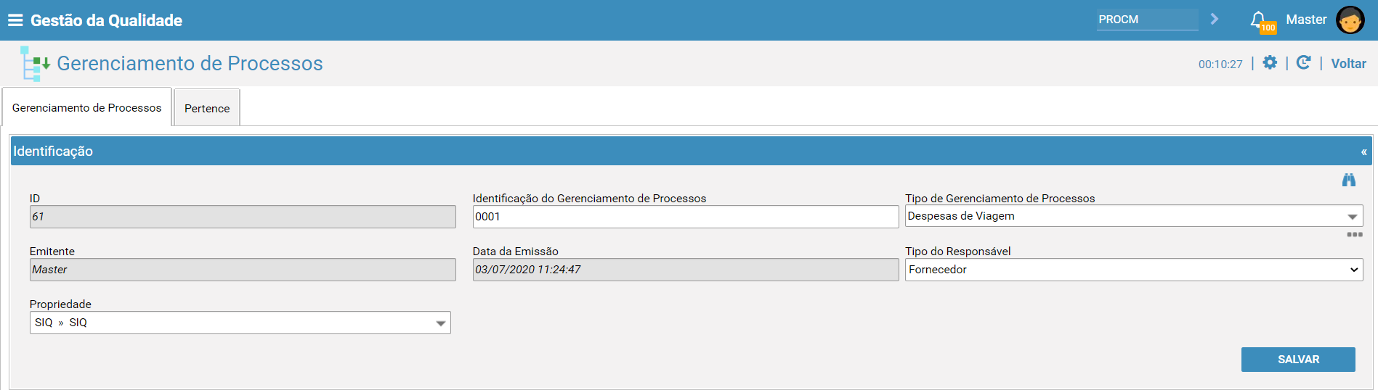The width and height of the screenshot is (1378, 390).
Task: Click the go arrow beside PROCM
Action: tap(1214, 19)
